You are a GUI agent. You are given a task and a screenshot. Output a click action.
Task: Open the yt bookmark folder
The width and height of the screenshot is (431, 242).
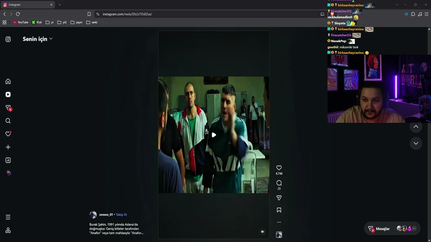pyautogui.click(x=49, y=23)
